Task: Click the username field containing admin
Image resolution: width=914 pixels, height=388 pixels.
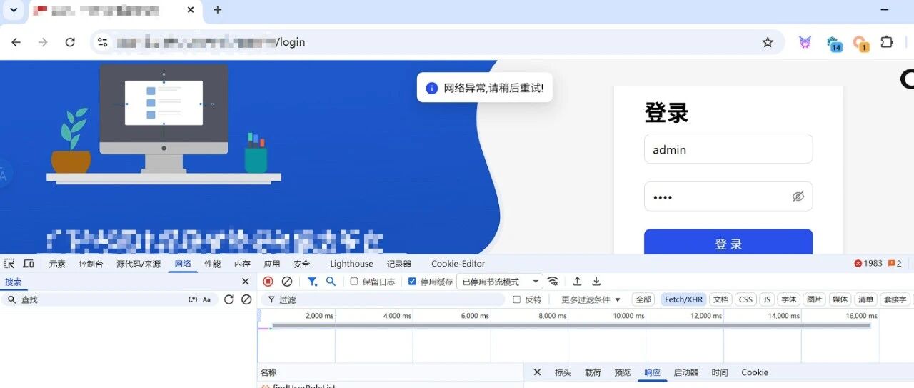Action: tap(728, 149)
